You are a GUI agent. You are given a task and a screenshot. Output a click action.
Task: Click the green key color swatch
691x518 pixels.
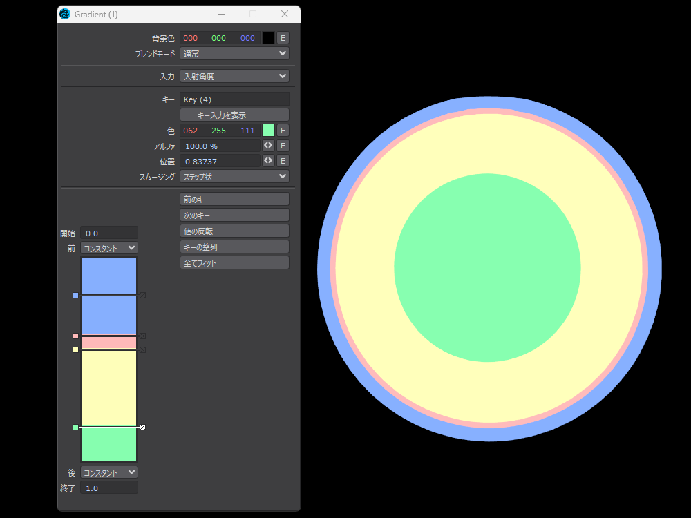268,131
